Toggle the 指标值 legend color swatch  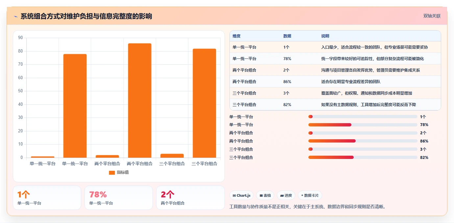pyautogui.click(x=112, y=172)
